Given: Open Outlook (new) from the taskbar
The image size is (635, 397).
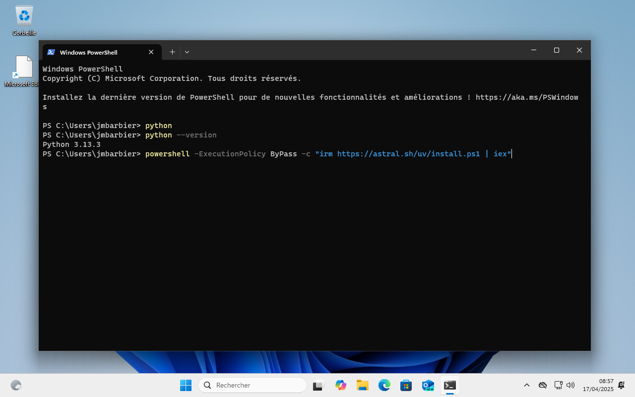Looking at the screenshot, I should pyautogui.click(x=428, y=385).
